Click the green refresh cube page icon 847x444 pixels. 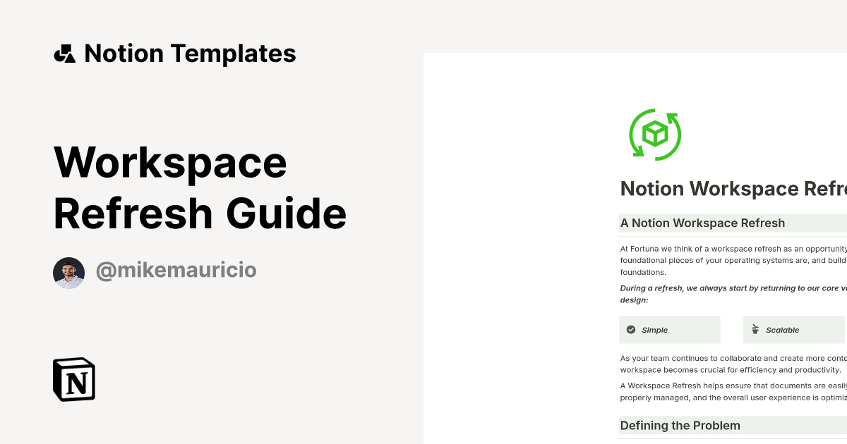pos(655,134)
